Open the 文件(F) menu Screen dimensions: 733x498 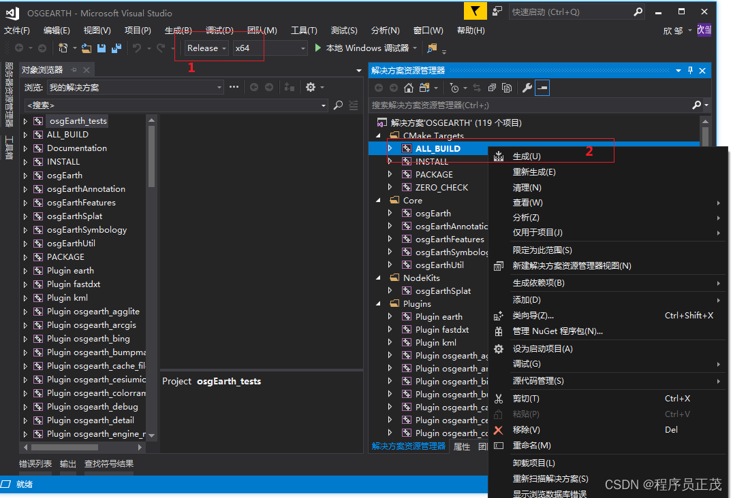point(17,31)
